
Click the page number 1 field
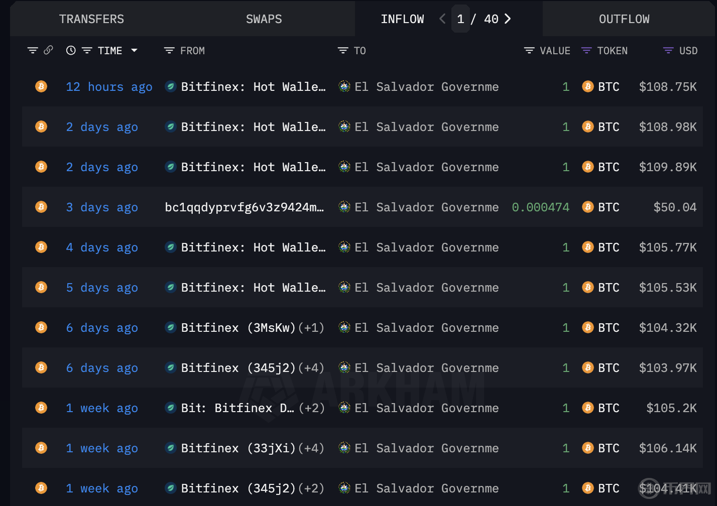[460, 19]
